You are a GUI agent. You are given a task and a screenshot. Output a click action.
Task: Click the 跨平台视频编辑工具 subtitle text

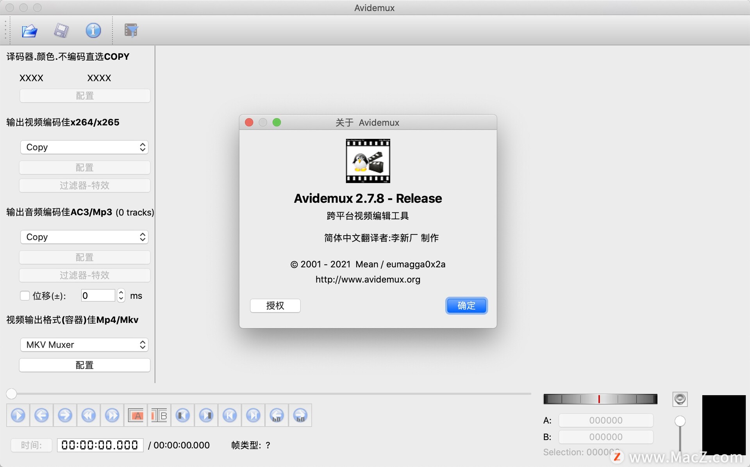coord(368,216)
